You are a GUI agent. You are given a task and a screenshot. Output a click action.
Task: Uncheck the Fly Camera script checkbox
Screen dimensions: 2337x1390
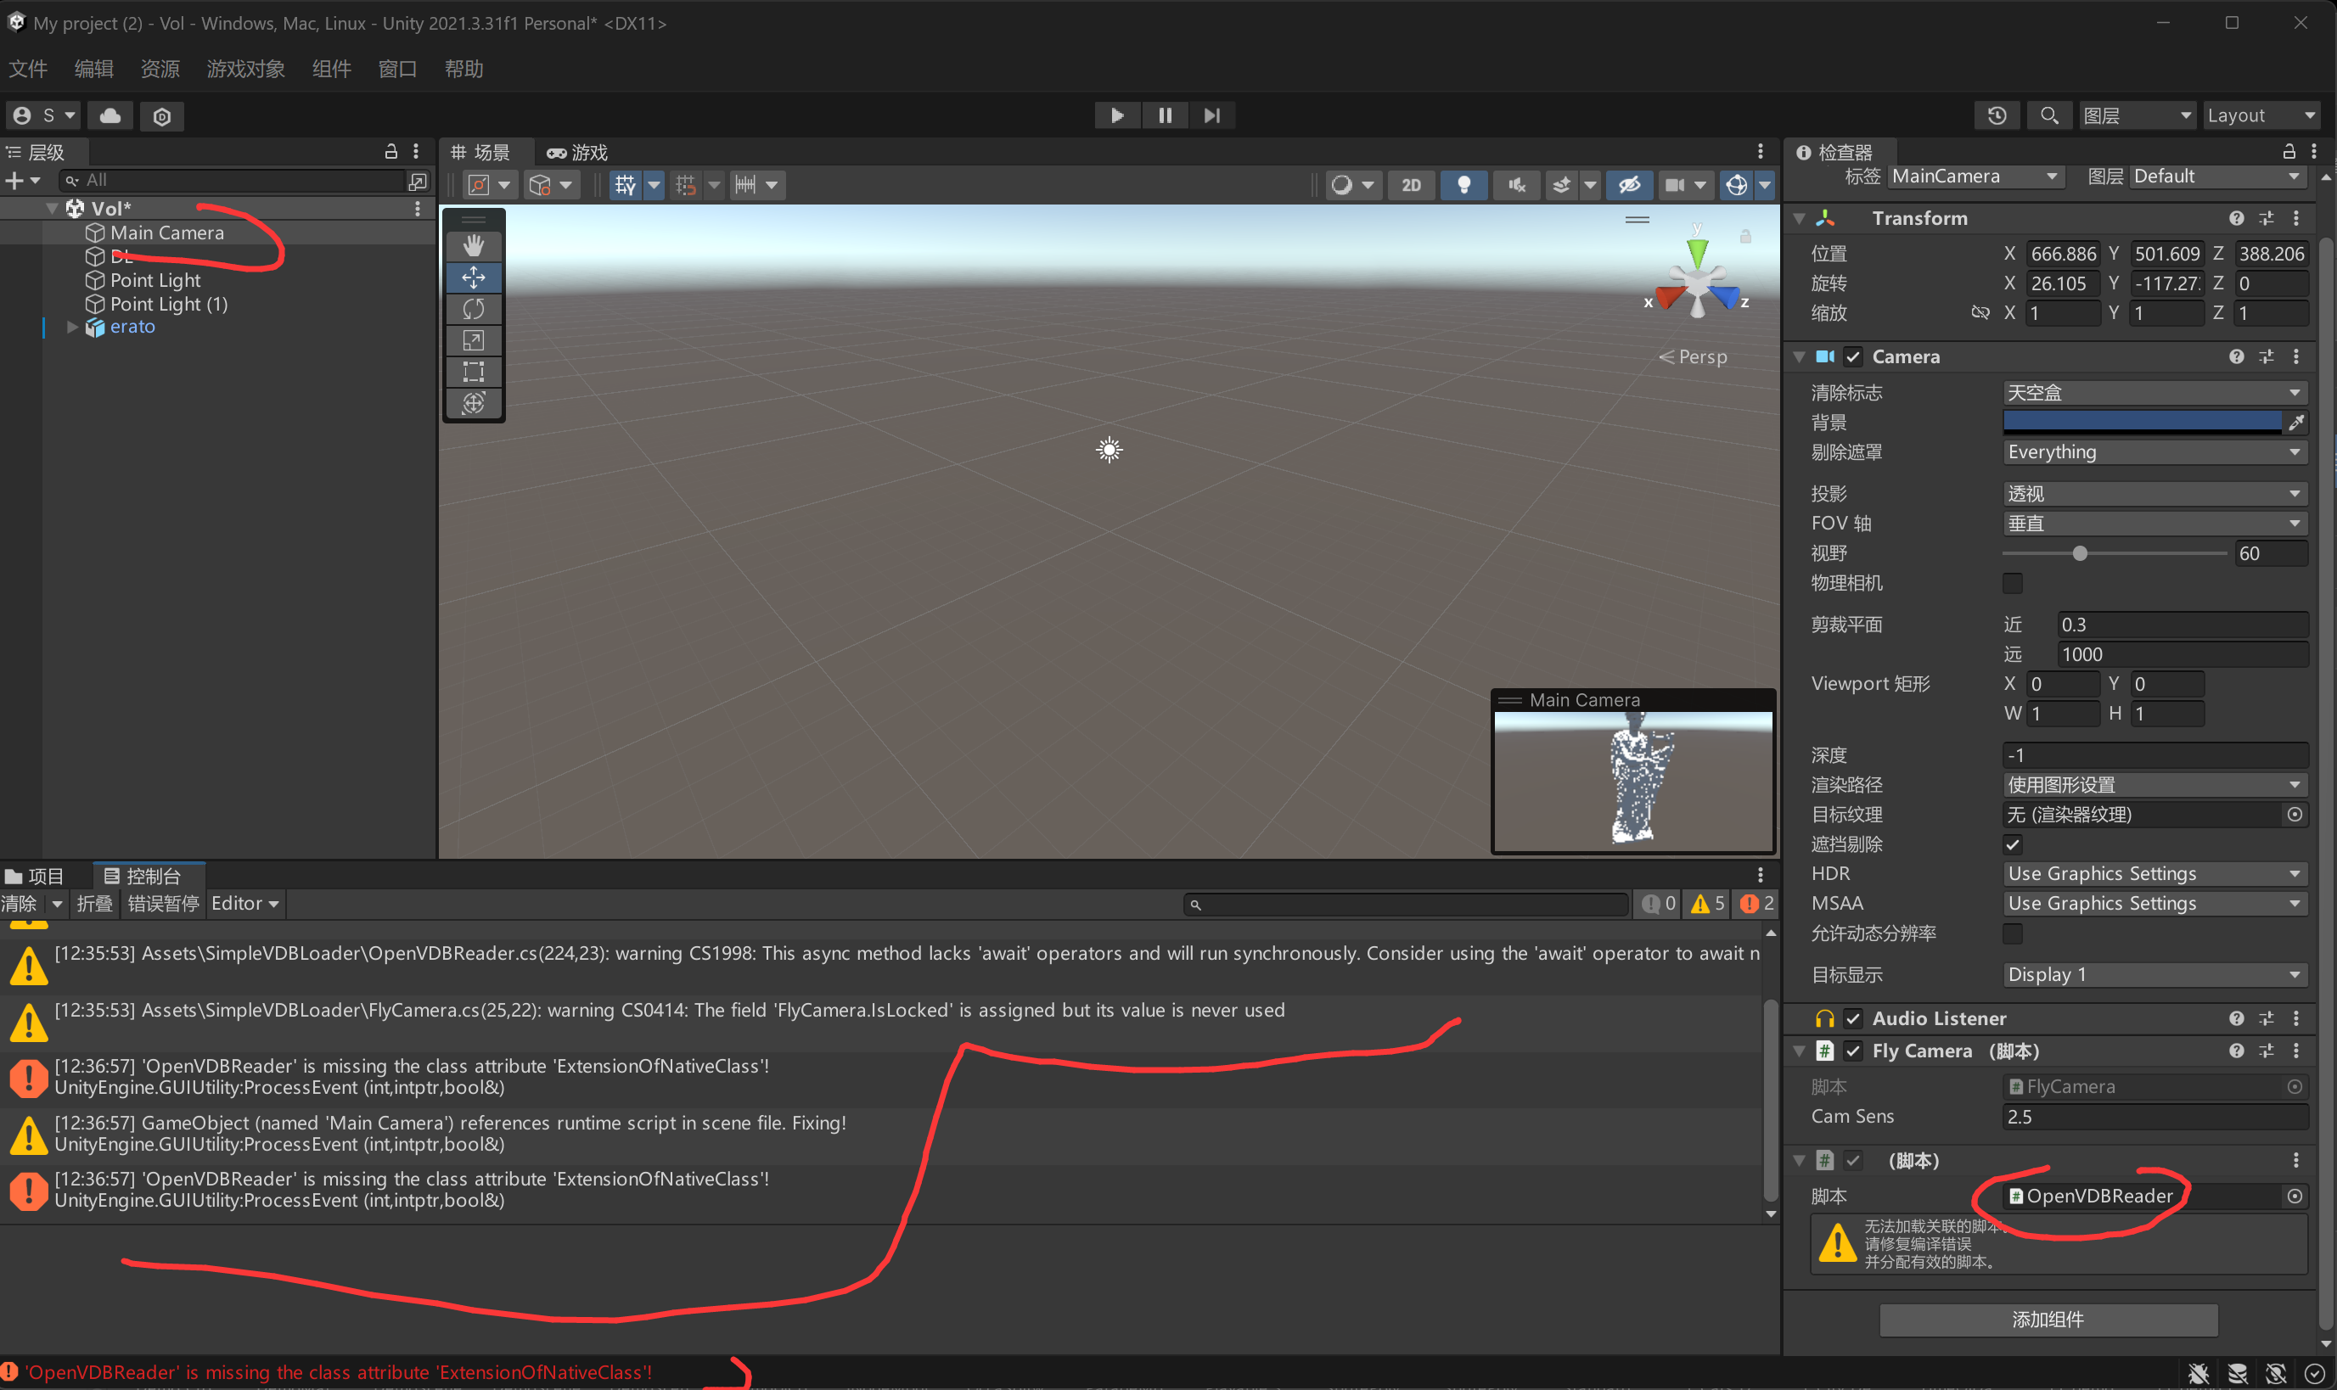point(1855,1050)
